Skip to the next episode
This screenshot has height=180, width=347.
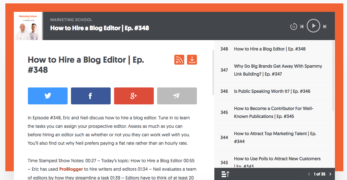coord(325,27)
